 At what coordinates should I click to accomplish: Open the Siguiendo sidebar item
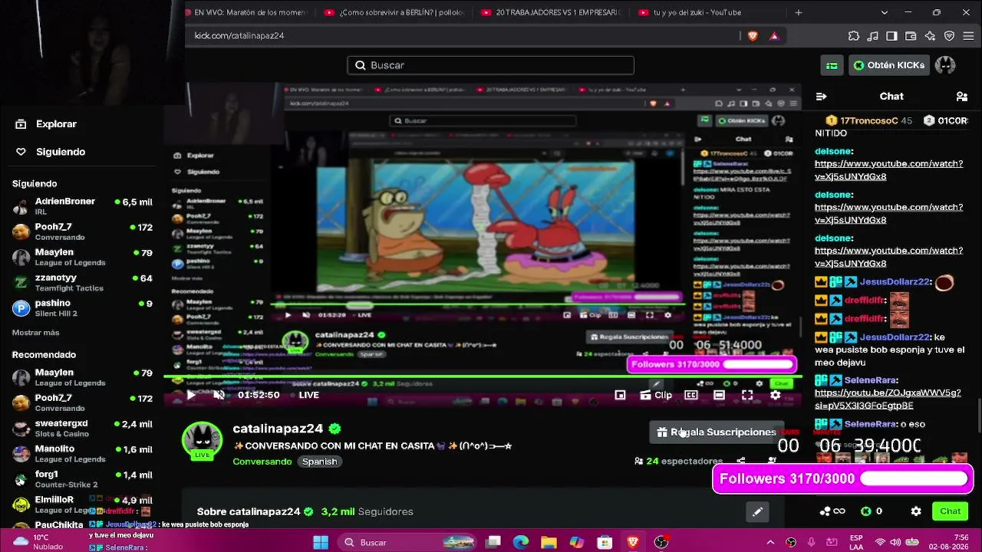click(51, 152)
